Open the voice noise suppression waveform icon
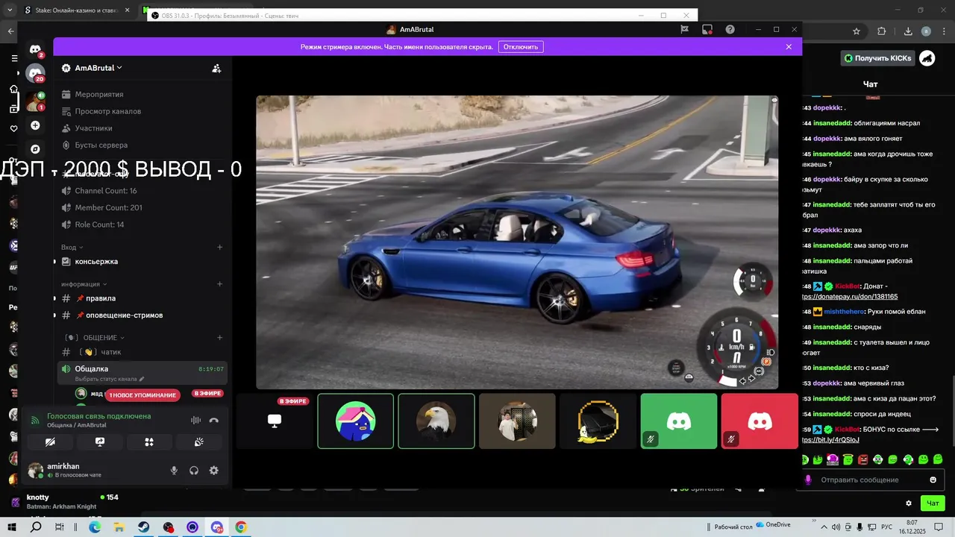The image size is (955, 537). (195, 420)
